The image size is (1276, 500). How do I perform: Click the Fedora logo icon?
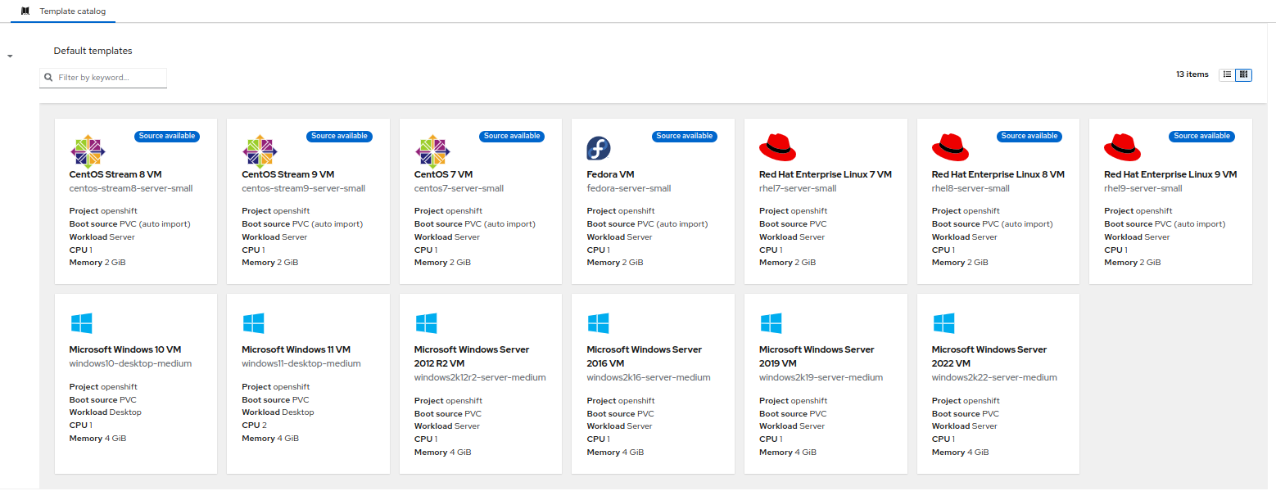click(x=599, y=149)
